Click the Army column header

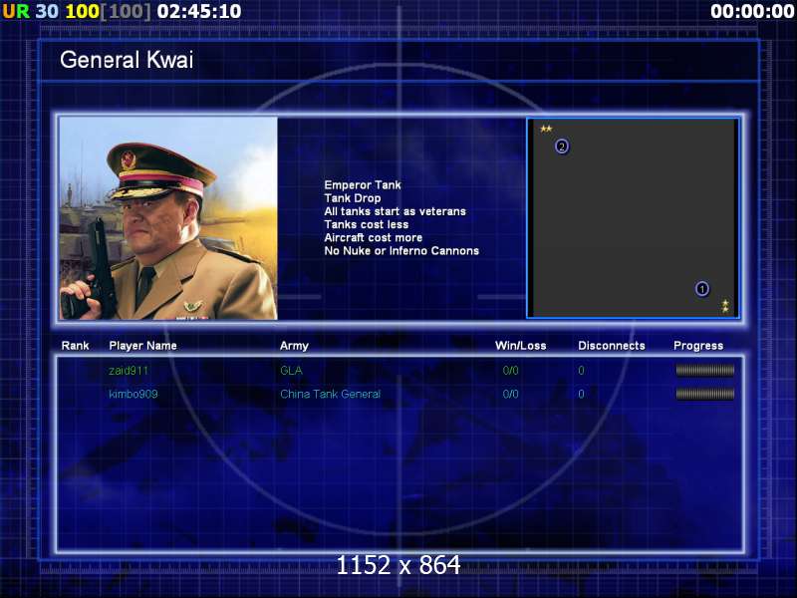[294, 346]
